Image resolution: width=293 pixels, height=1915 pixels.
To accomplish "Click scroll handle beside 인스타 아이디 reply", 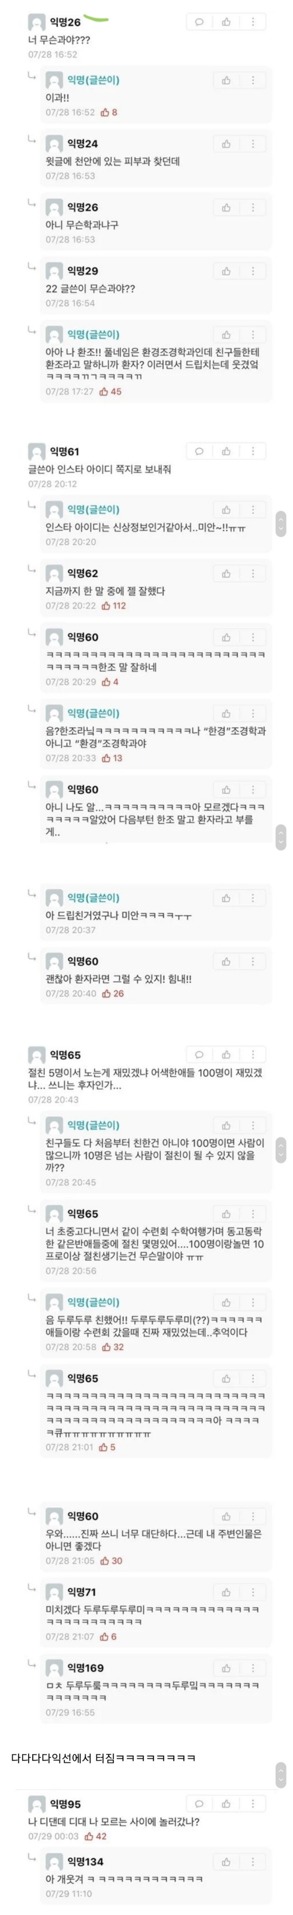I will (280, 524).
